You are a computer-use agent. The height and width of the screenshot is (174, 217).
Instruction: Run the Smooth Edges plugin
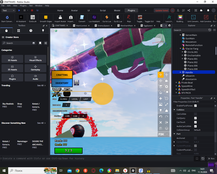[46, 19]
